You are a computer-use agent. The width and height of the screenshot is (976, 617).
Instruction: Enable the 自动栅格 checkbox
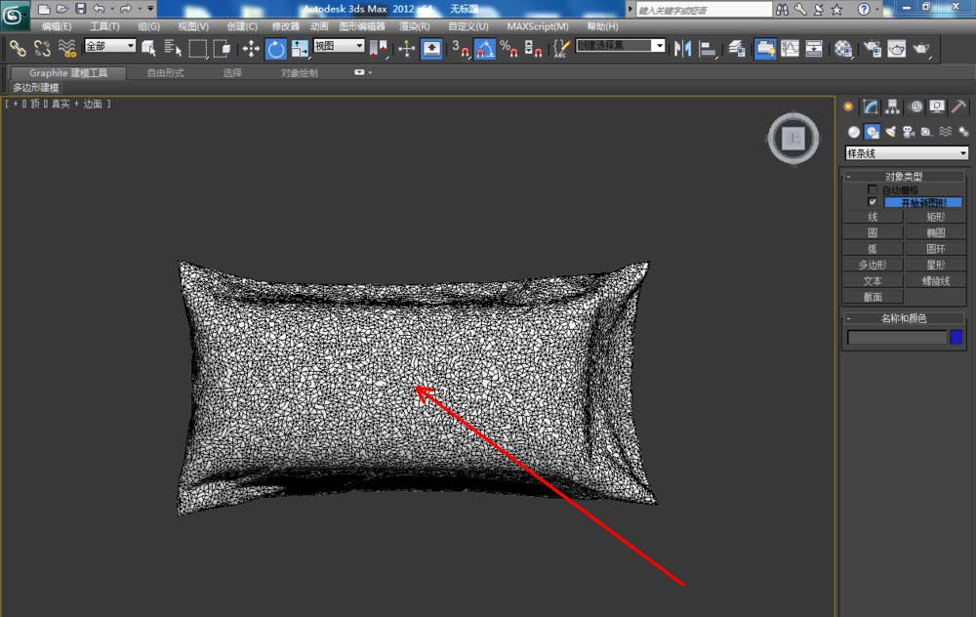click(x=872, y=189)
